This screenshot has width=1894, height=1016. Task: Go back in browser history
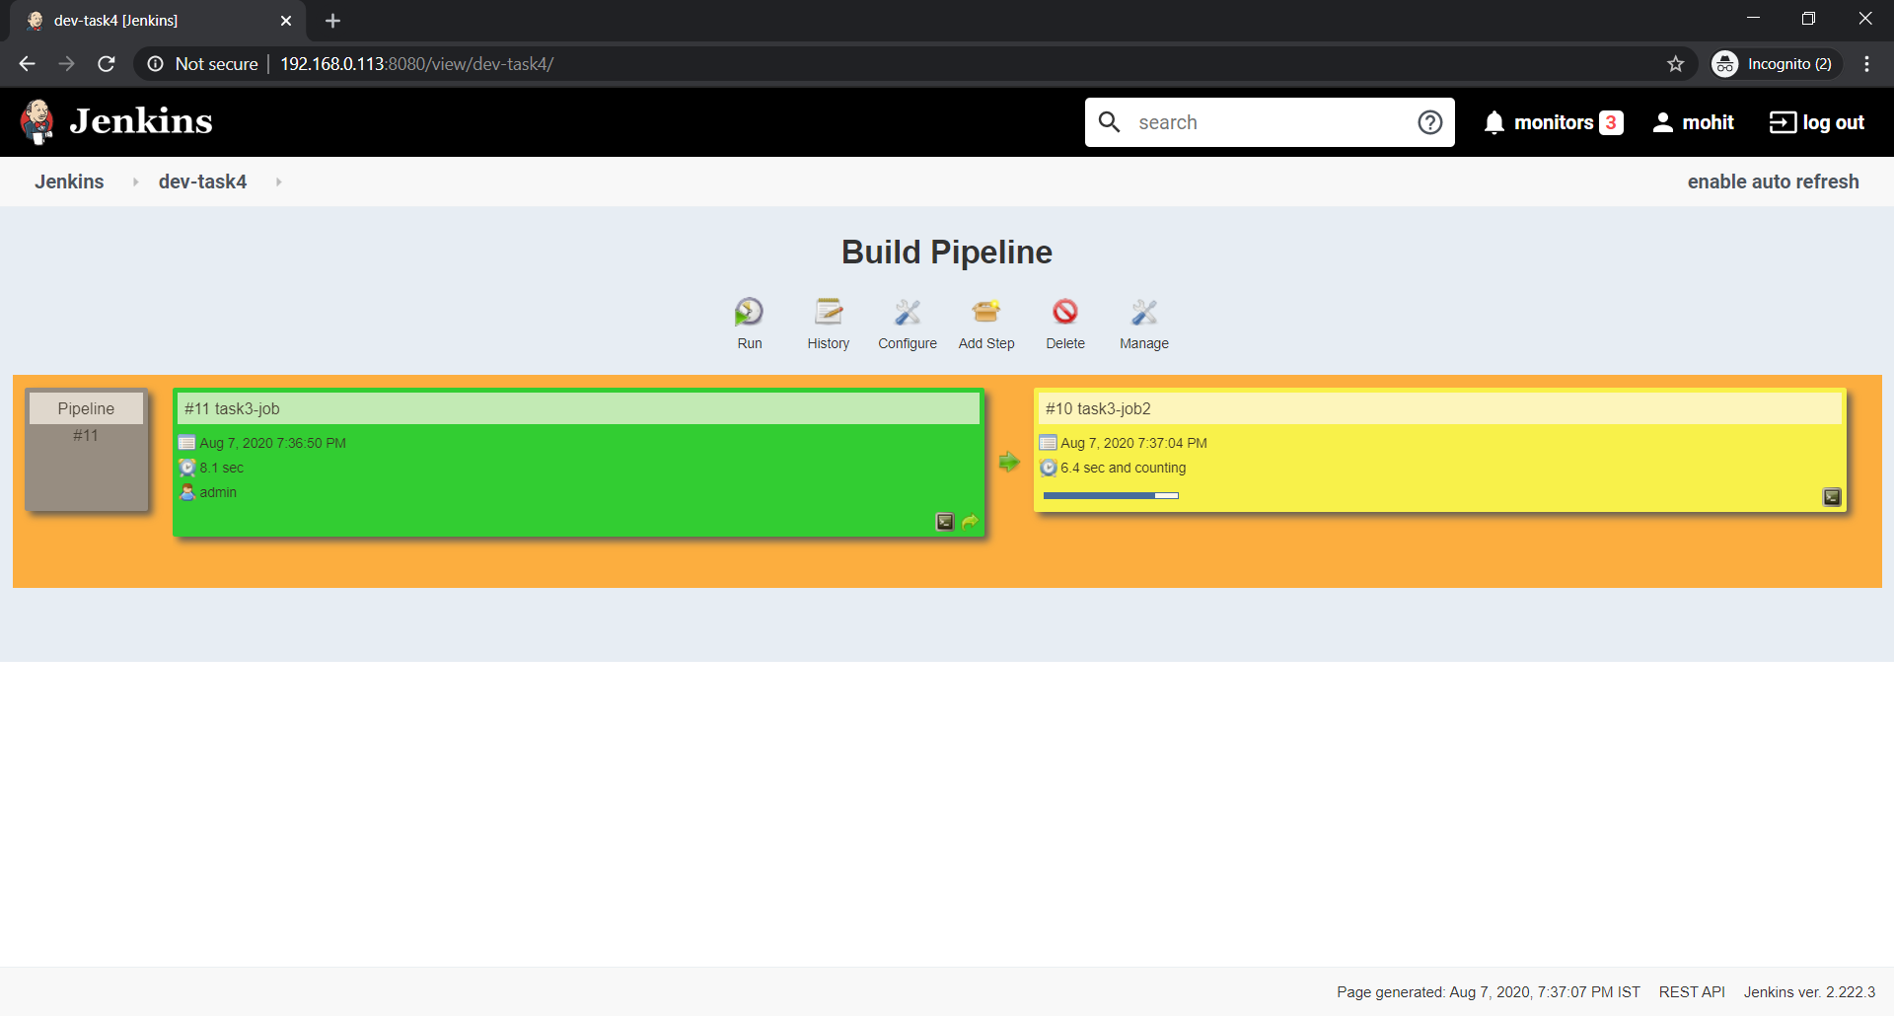coord(27,64)
